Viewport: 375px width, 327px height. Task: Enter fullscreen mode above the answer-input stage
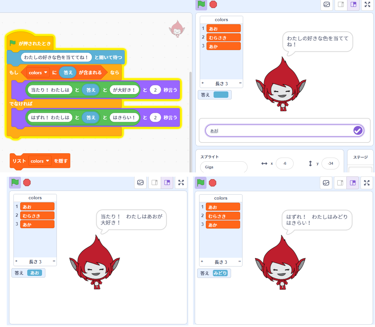[x=367, y=4]
